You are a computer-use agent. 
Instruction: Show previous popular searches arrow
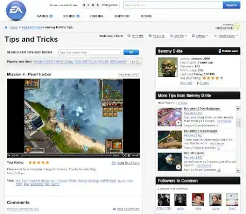pyautogui.click(x=132, y=61)
